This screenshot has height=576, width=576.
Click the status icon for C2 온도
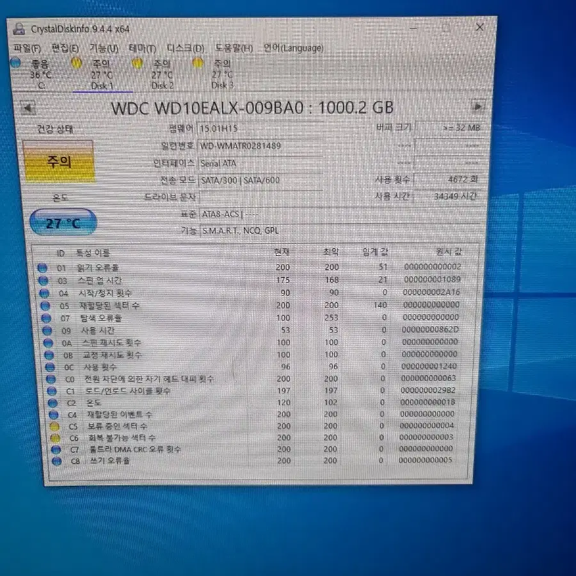[x=53, y=403]
